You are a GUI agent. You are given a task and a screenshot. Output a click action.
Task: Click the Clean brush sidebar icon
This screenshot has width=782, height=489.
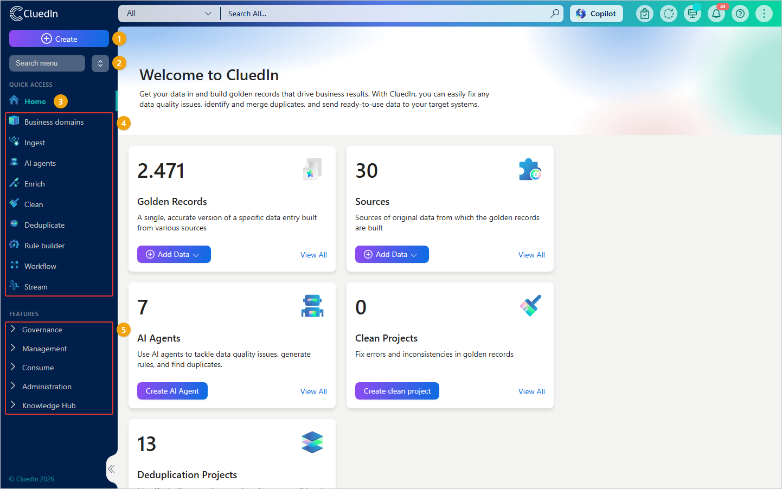14,203
